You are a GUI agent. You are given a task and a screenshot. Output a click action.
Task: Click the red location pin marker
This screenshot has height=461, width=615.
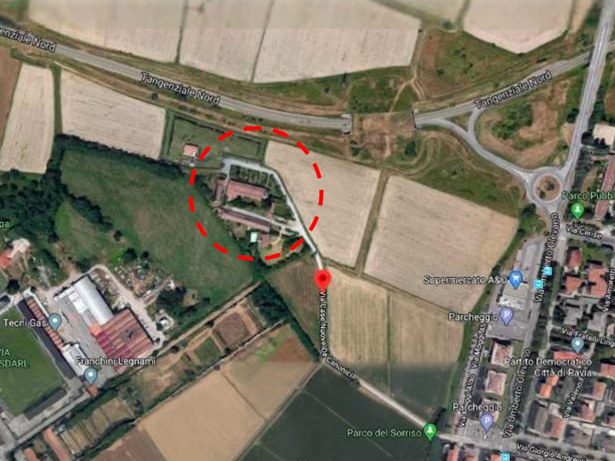[x=323, y=280]
